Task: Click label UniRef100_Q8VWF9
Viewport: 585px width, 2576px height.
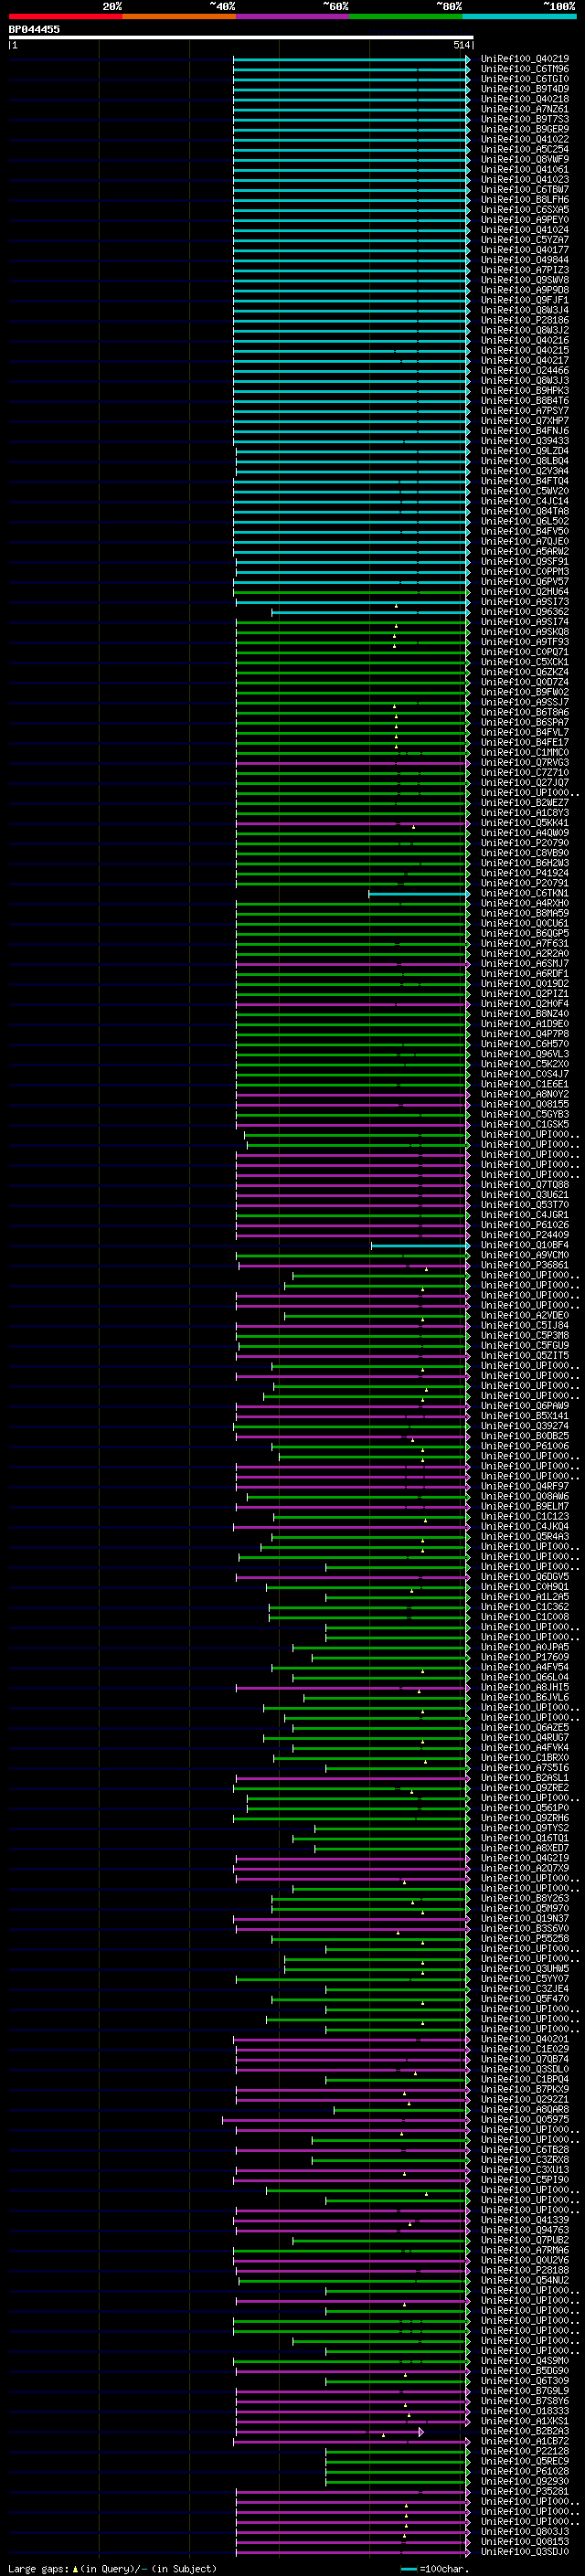Action: [525, 160]
